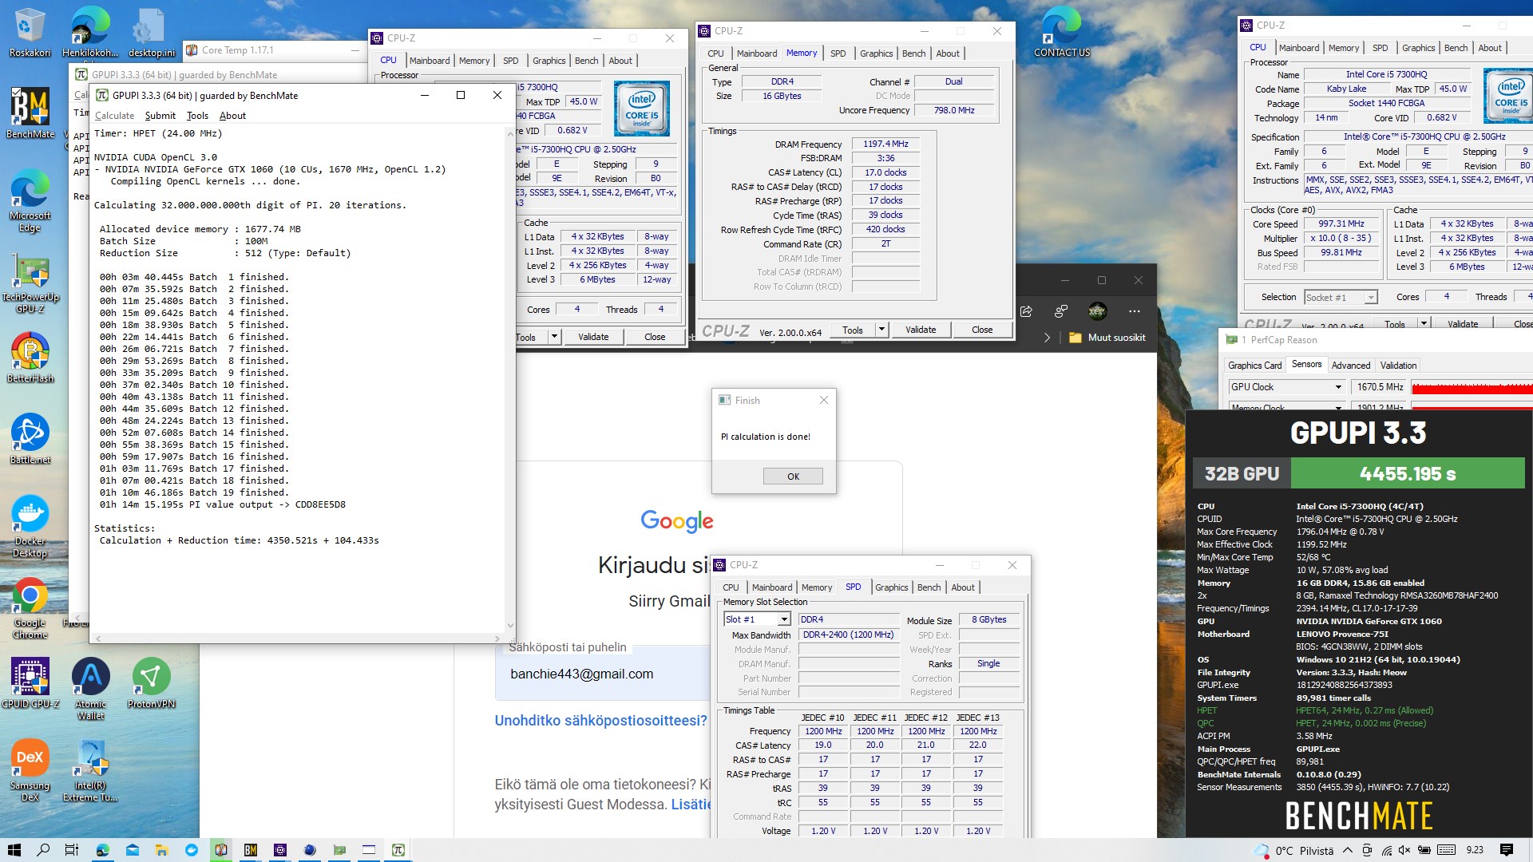Open Calculate menu in GPUPI
Viewport: 1533px width, 862px height.
114,116
